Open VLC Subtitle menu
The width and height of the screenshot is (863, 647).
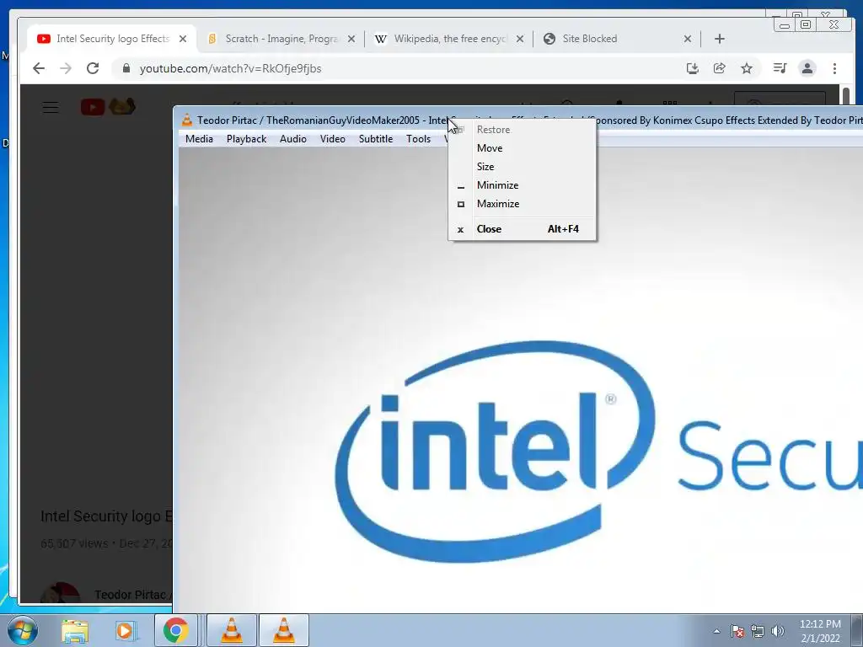coord(376,139)
